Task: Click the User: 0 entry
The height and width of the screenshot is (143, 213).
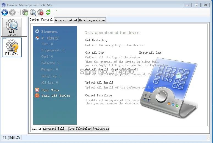Action: tap(47, 44)
